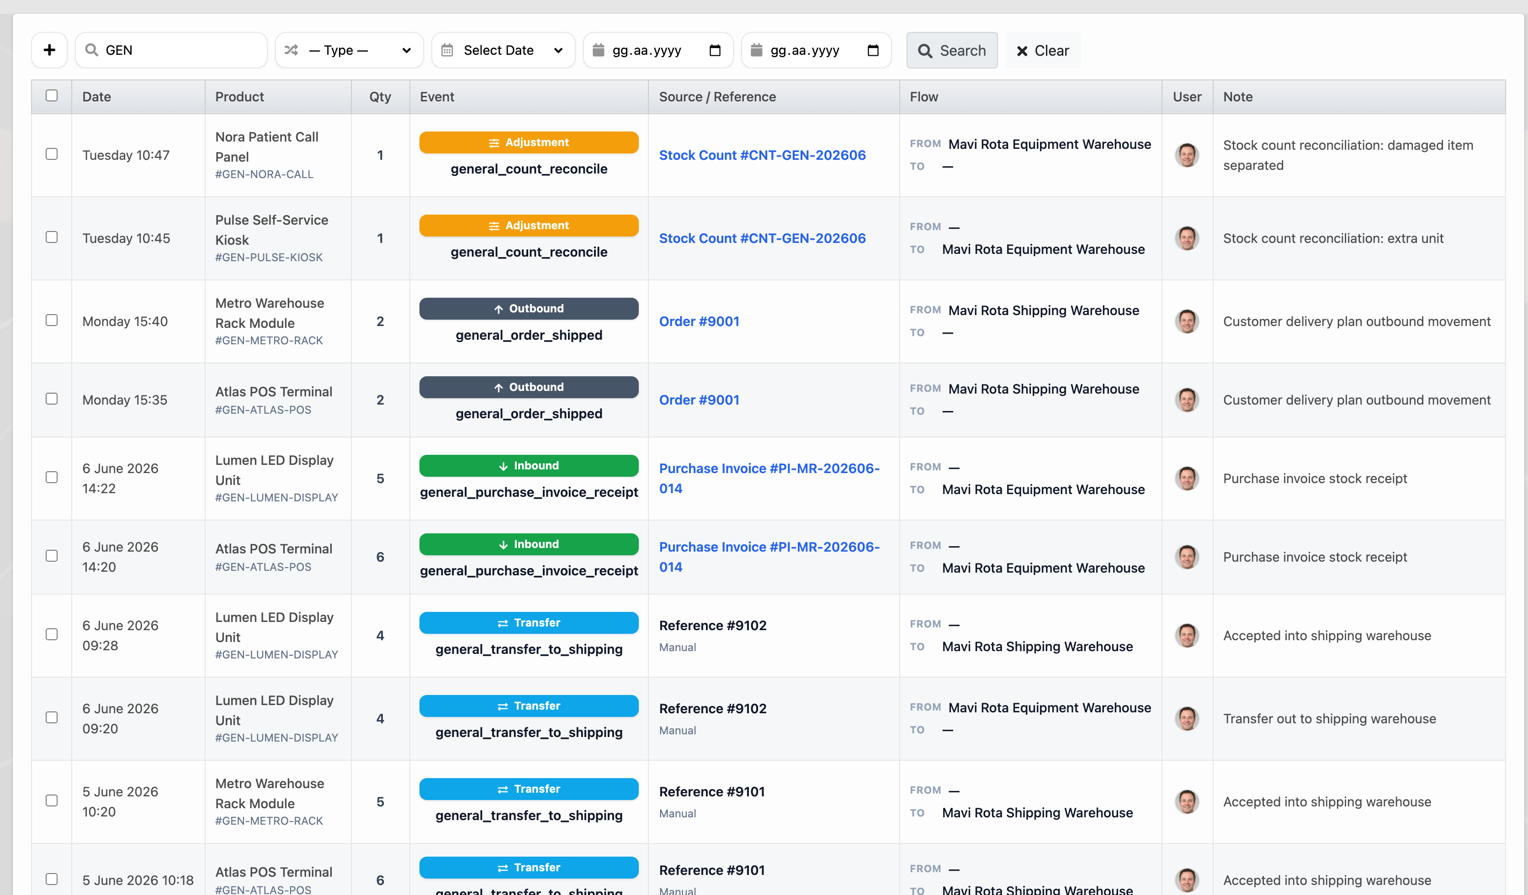1528x895 pixels.
Task: Check the Monday 15:40 row checkbox
Action: click(x=52, y=320)
